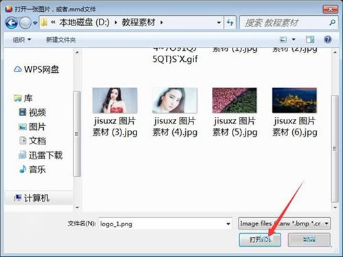Click the file list vertical scrollbar
This screenshot has width=343, height=257.
pos(335,130)
